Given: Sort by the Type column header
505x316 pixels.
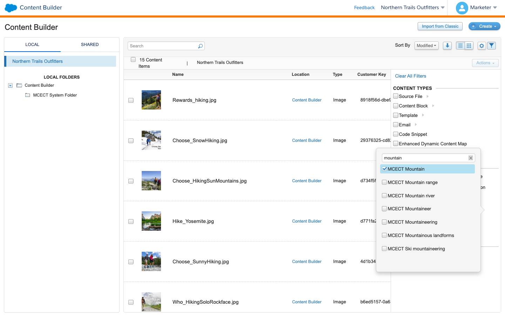Looking at the screenshot, I should click(337, 74).
